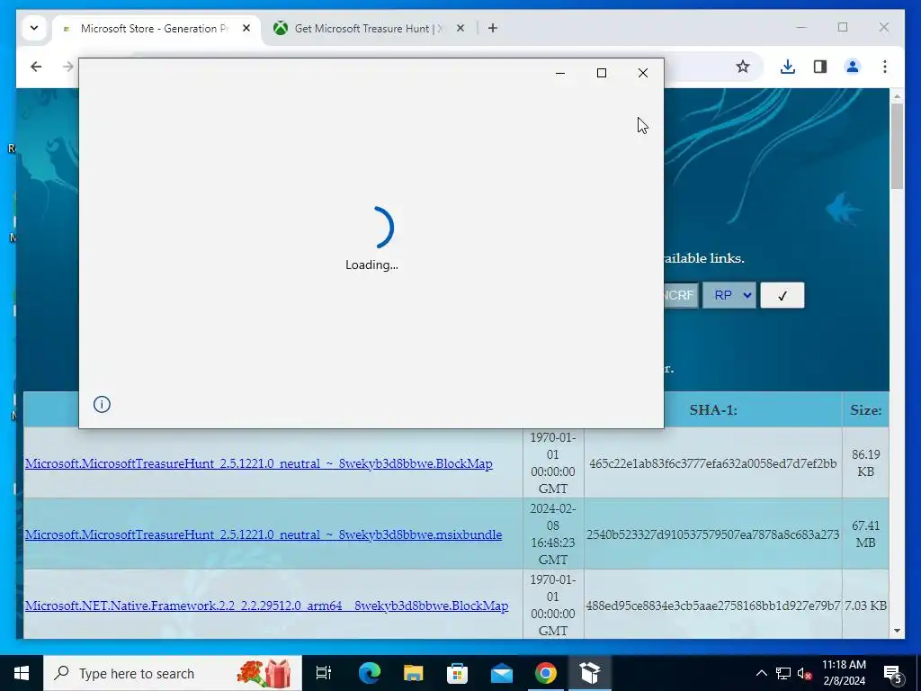Launch Microsoft Edge from taskbar

pyautogui.click(x=370, y=673)
